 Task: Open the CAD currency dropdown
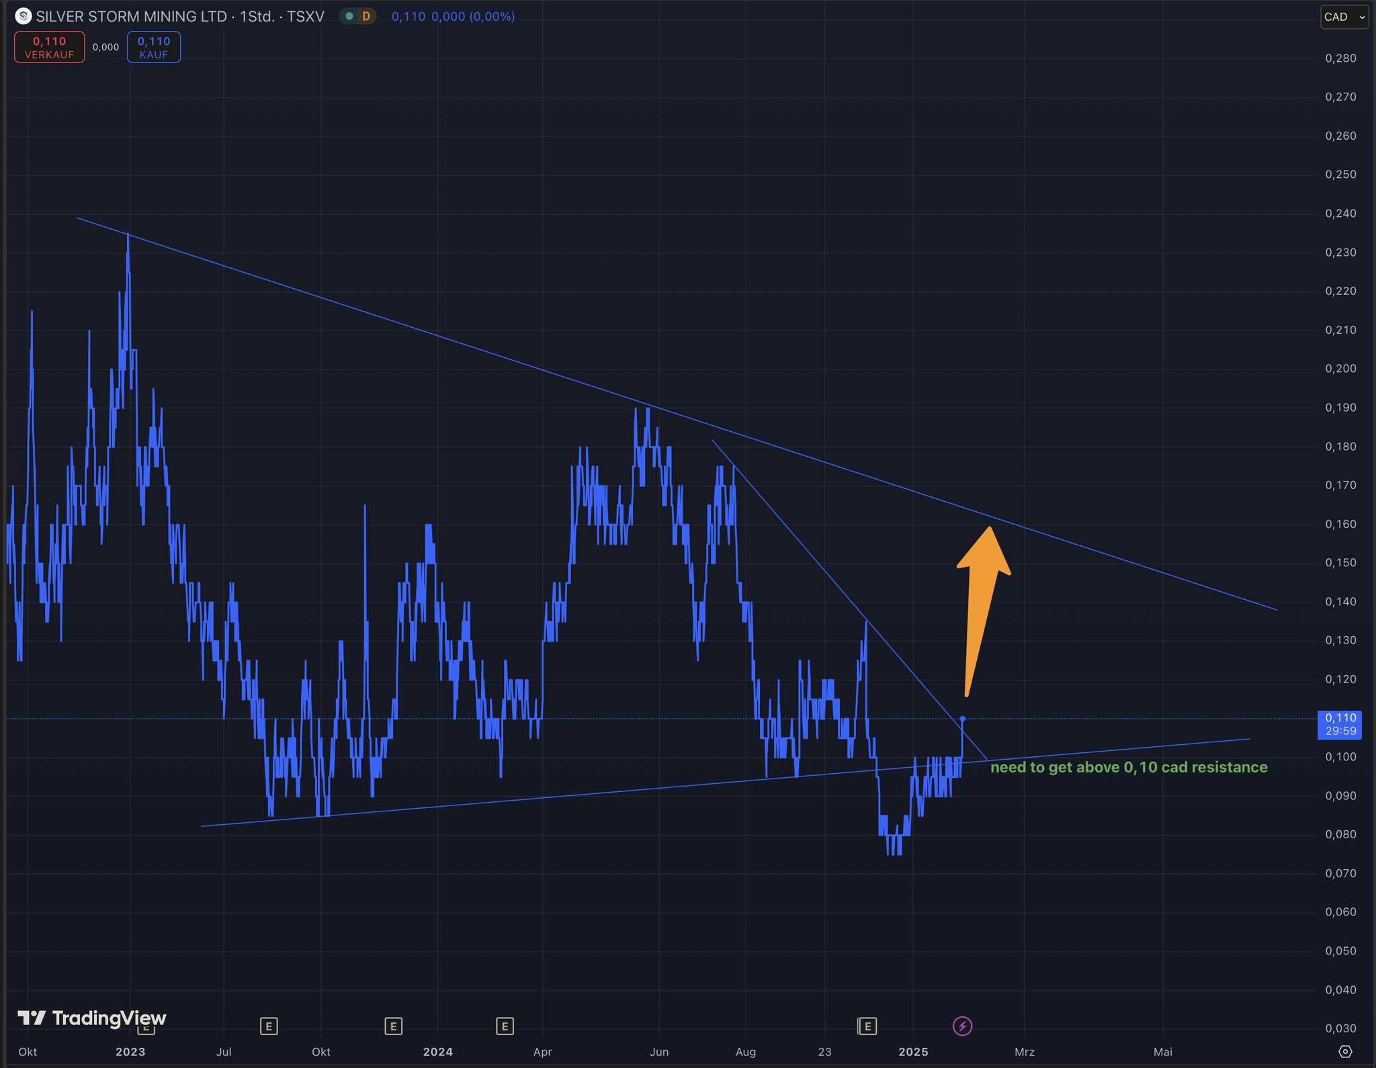pos(1344,17)
